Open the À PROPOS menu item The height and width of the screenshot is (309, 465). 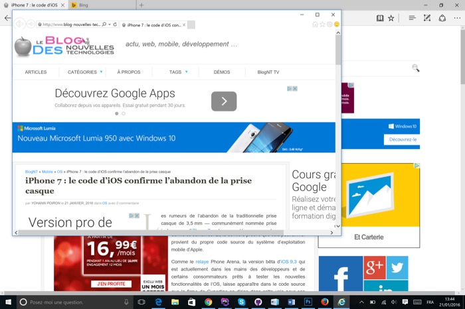129,72
